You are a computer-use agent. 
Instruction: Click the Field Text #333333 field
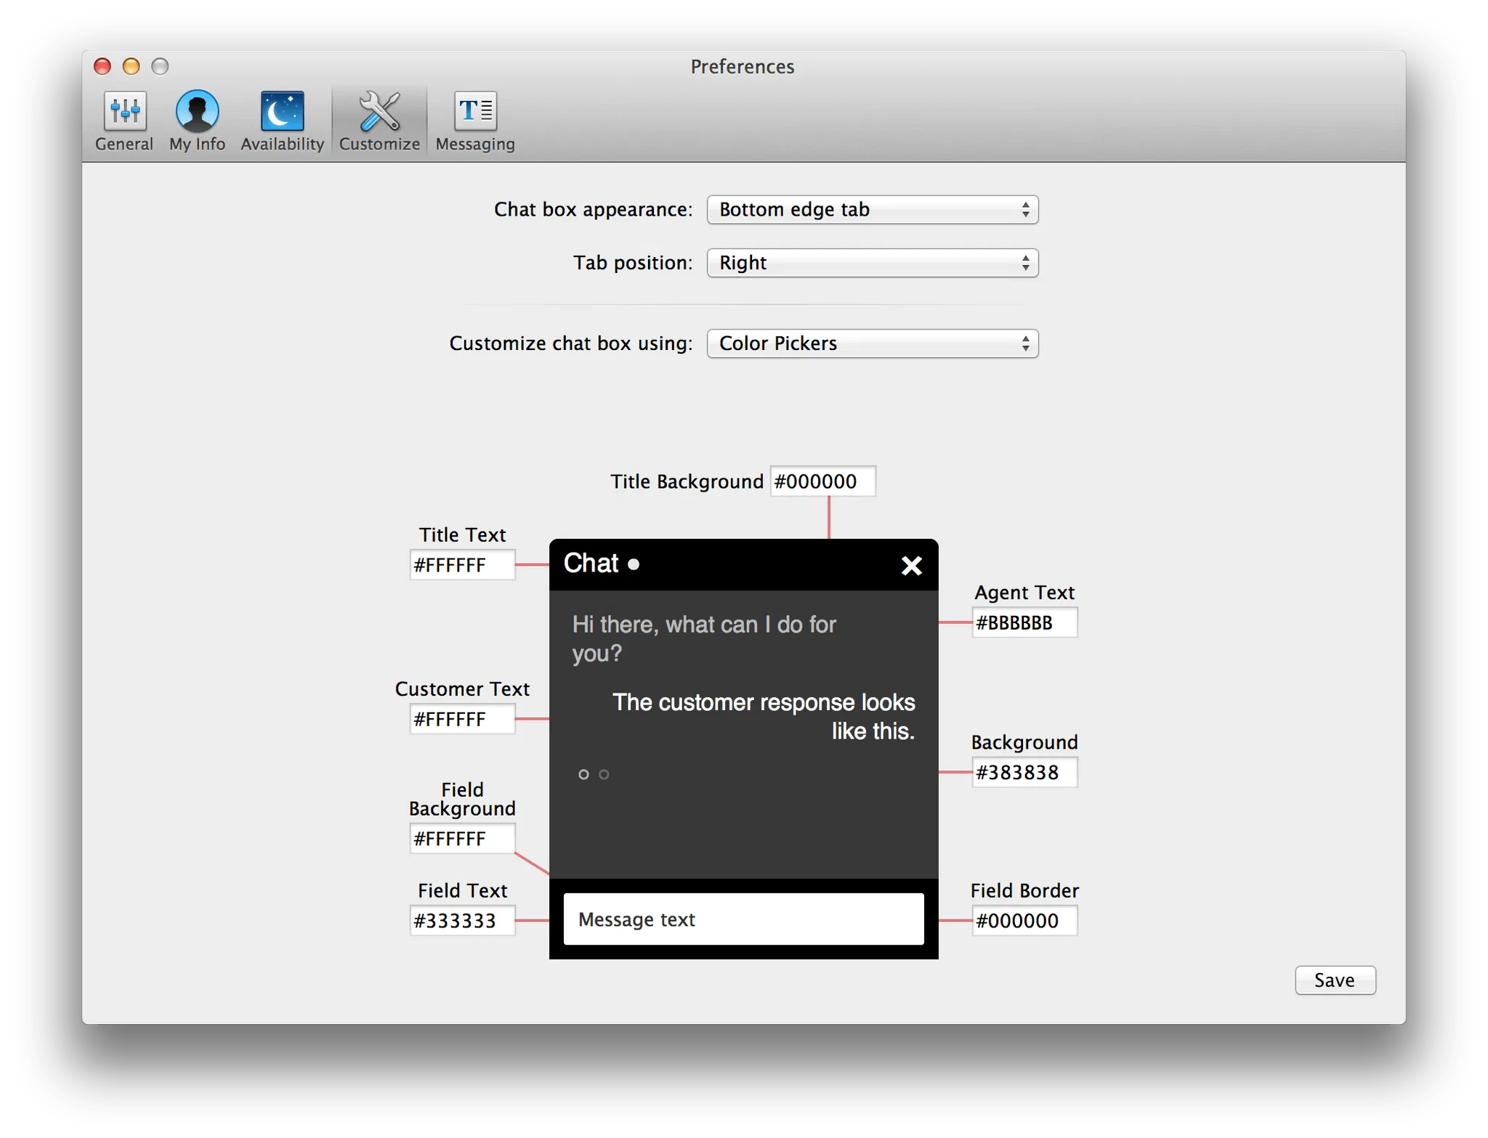point(462,921)
